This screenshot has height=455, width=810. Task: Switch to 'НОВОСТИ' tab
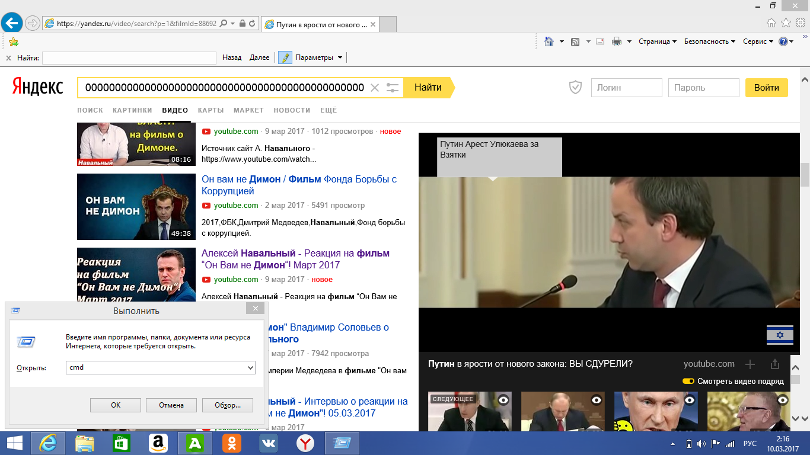(x=292, y=110)
